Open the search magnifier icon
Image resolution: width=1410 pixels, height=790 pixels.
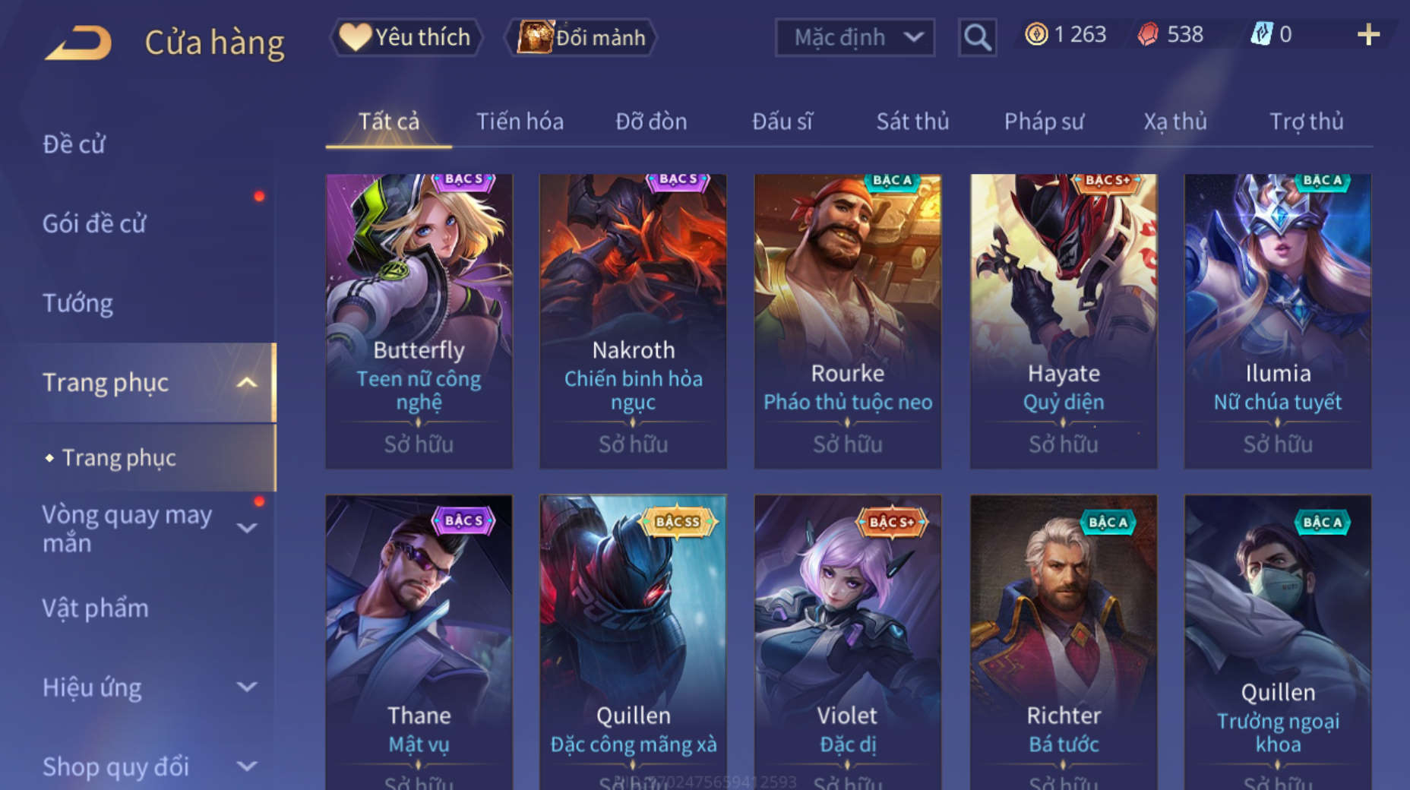tap(977, 36)
